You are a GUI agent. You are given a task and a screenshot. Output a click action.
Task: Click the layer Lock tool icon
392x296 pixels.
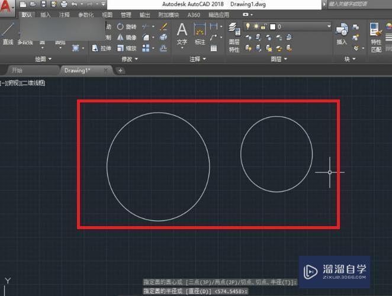pos(279,37)
